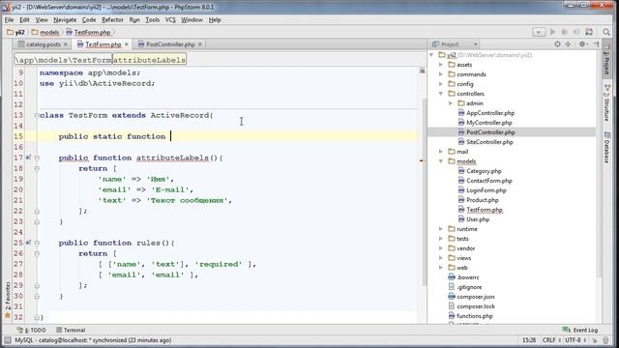
Task: Click the TestForm.php breadcrumb
Action: (88, 32)
